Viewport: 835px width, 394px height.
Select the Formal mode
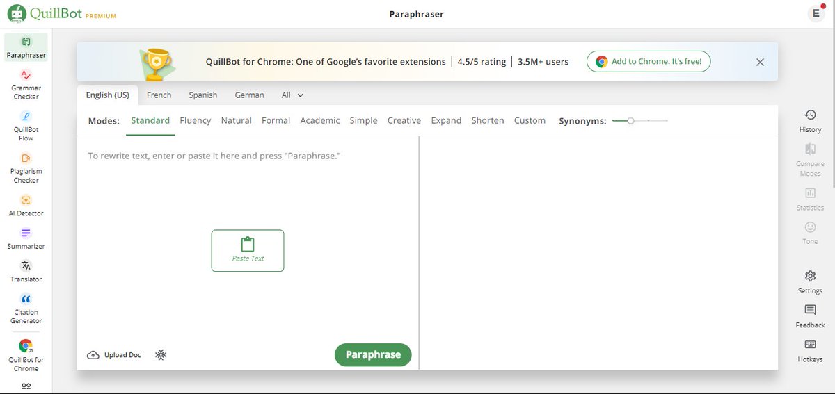(276, 120)
